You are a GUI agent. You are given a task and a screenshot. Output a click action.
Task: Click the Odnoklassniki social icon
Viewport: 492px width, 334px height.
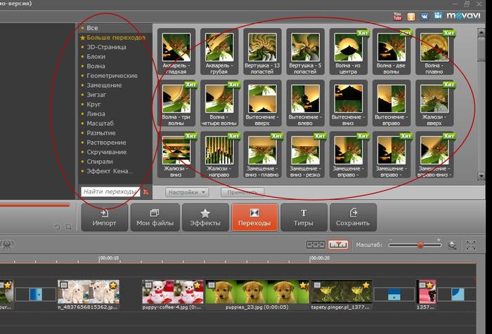[x=412, y=15]
